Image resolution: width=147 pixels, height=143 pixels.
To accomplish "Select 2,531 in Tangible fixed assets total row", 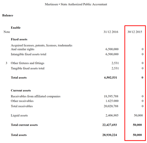I will [x=115, y=68].
